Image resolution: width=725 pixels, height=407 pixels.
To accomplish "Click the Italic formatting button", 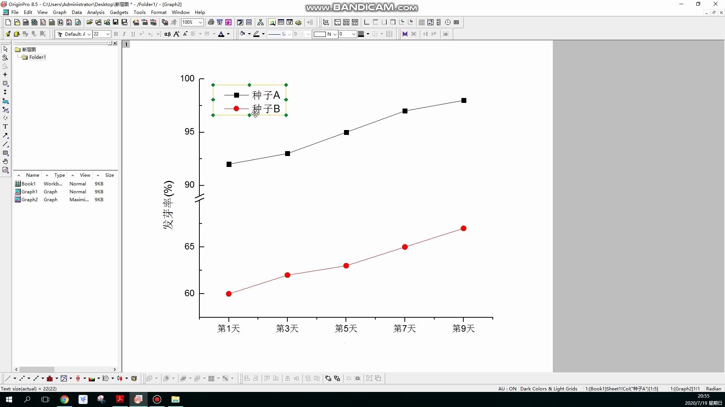I will coord(124,34).
